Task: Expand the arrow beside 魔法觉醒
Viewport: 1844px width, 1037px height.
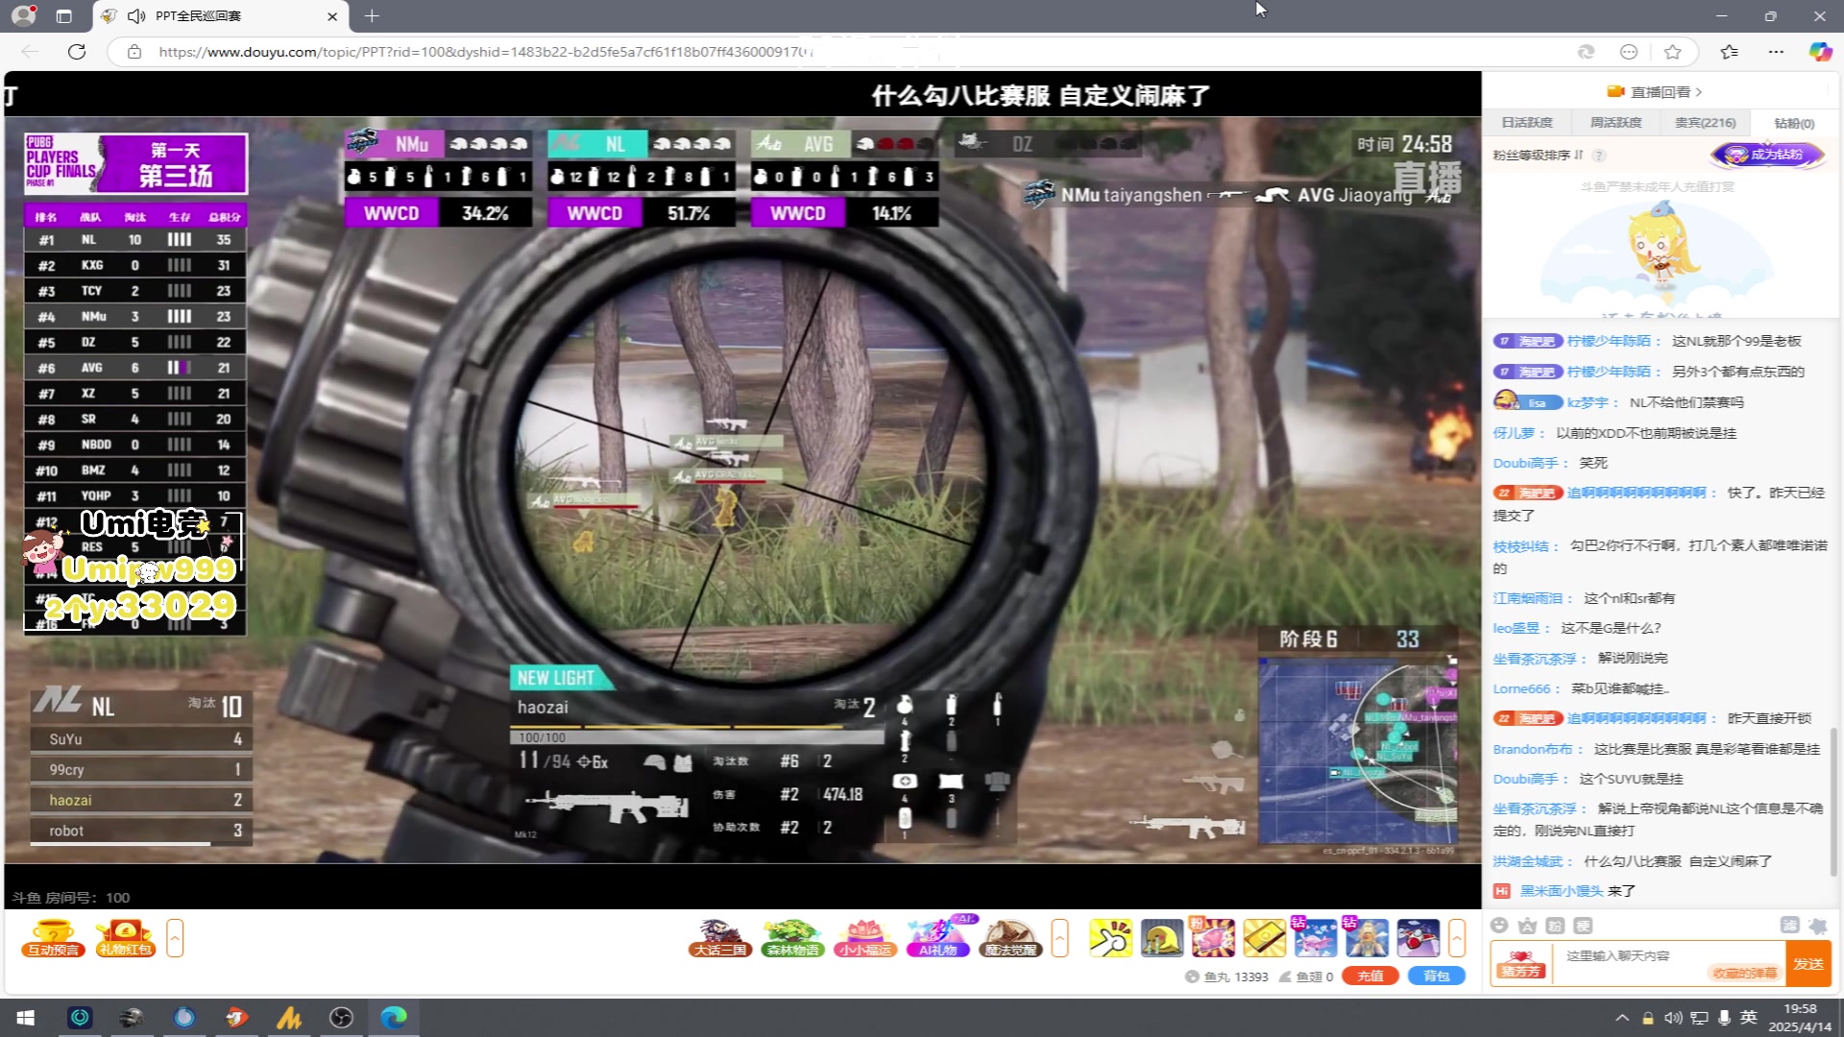Action: coord(1059,938)
